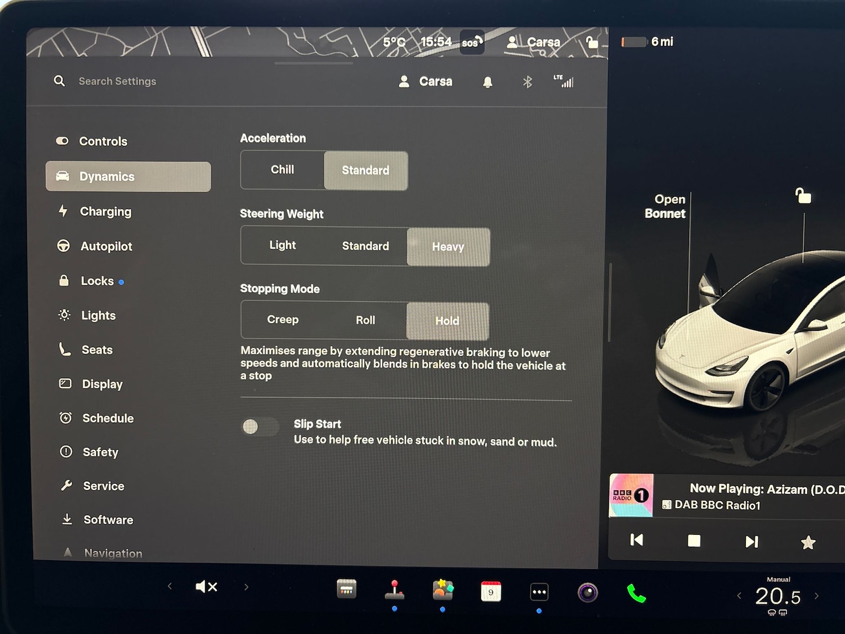The height and width of the screenshot is (634, 845).
Task: Set Stopping Mode to Creep
Action: [x=282, y=320]
